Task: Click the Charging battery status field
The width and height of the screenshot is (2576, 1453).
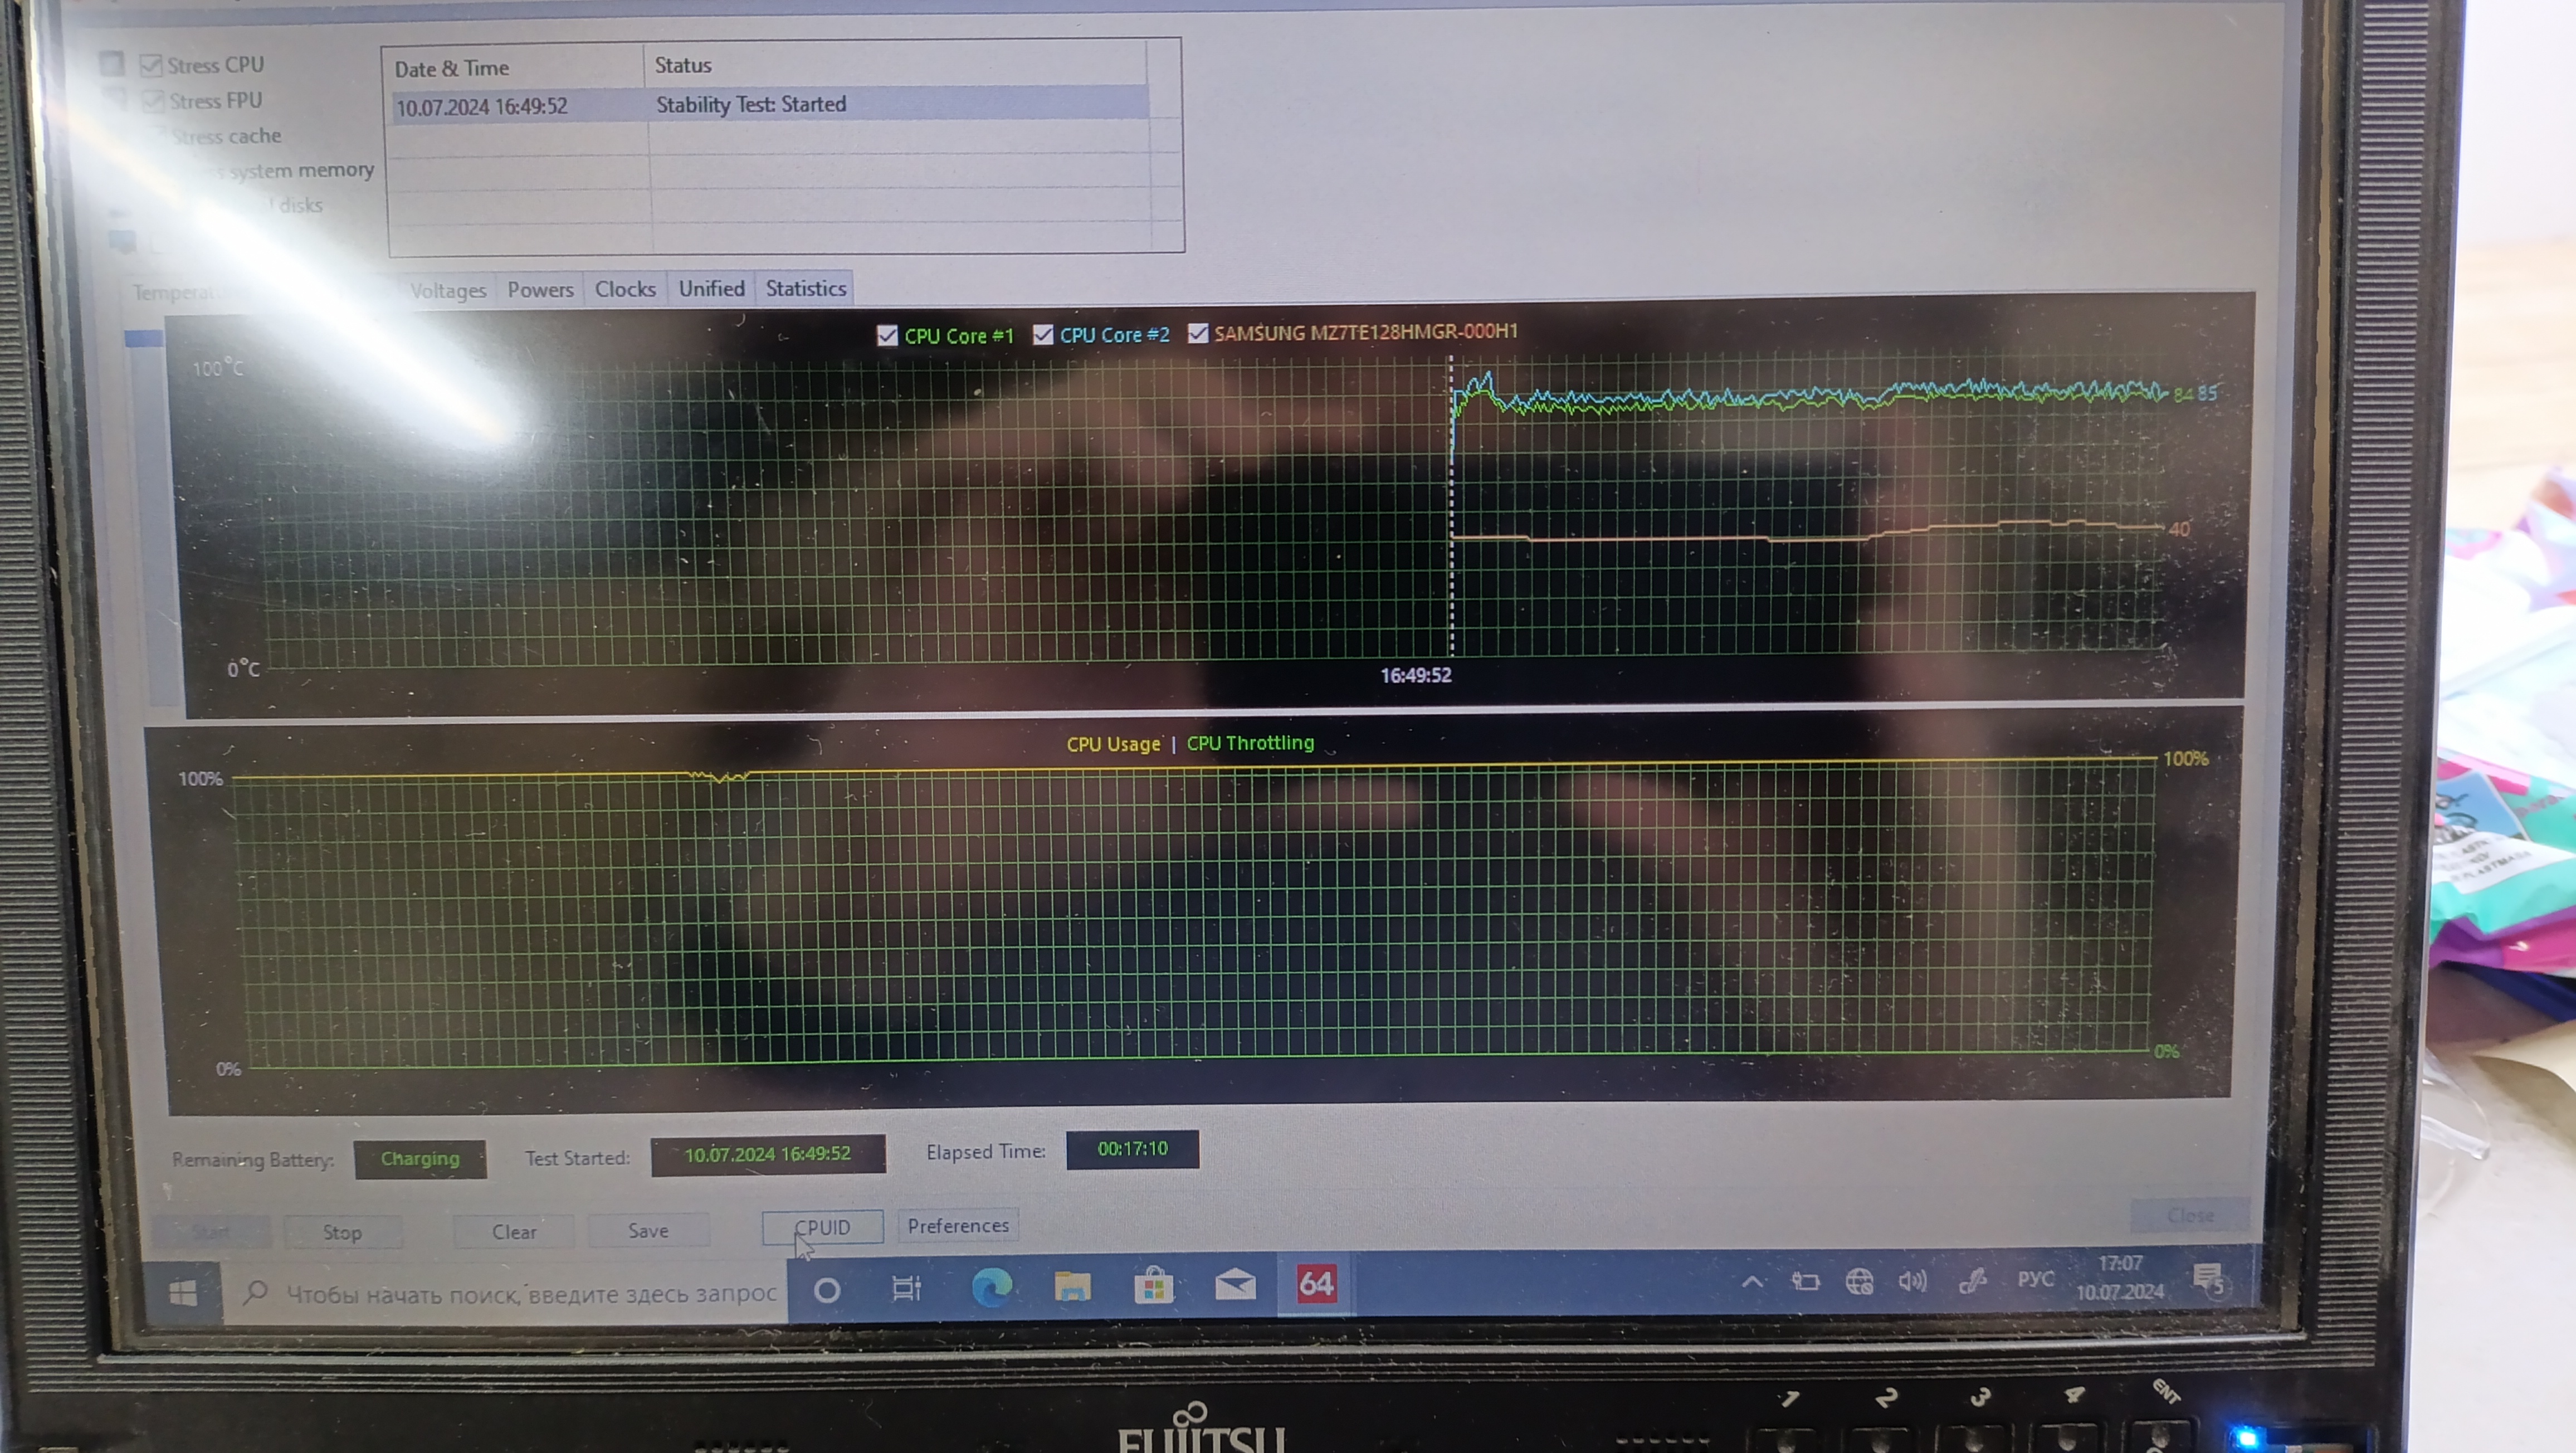Action: [x=420, y=1159]
